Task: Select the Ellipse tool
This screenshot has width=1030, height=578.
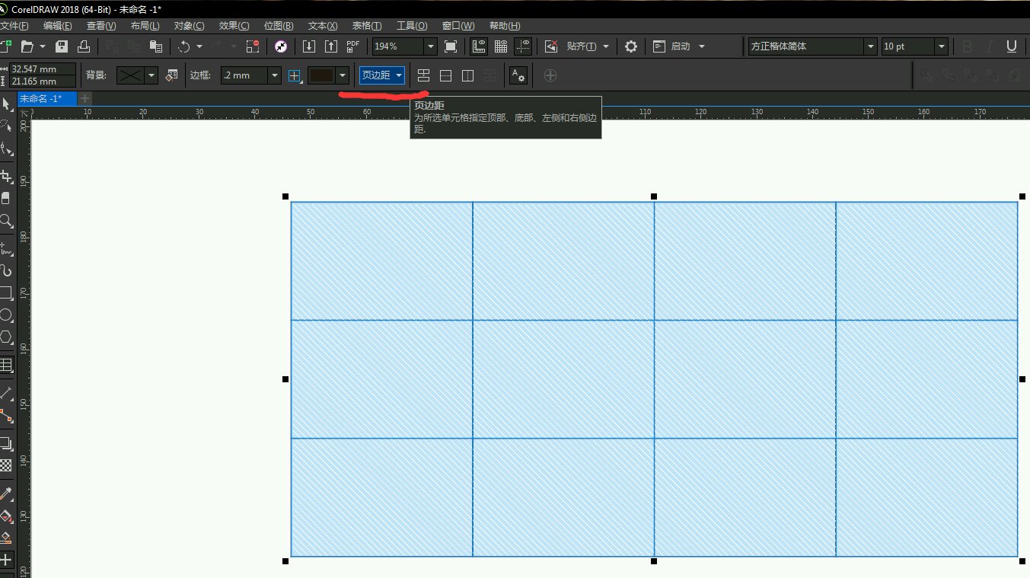Action: click(6, 315)
